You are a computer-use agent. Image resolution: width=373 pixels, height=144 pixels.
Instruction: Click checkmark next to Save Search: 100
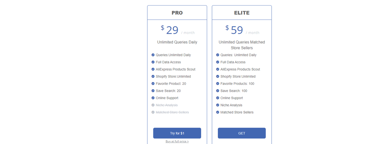click(x=218, y=91)
